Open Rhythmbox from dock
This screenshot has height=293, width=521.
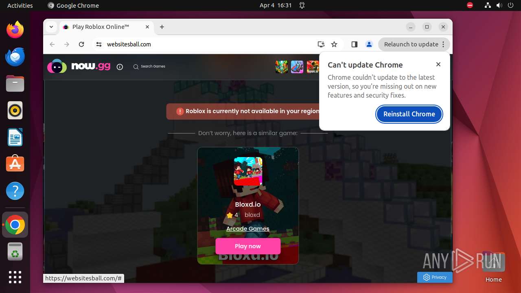coord(15,110)
